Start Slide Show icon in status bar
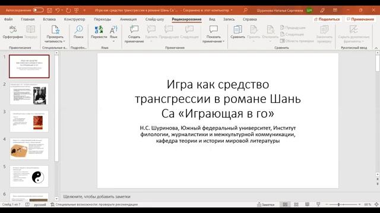This screenshot has width=380, height=213. [318, 205]
